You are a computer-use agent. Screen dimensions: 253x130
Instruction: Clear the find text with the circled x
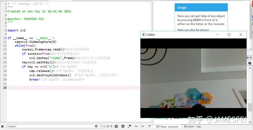pos(96,126)
